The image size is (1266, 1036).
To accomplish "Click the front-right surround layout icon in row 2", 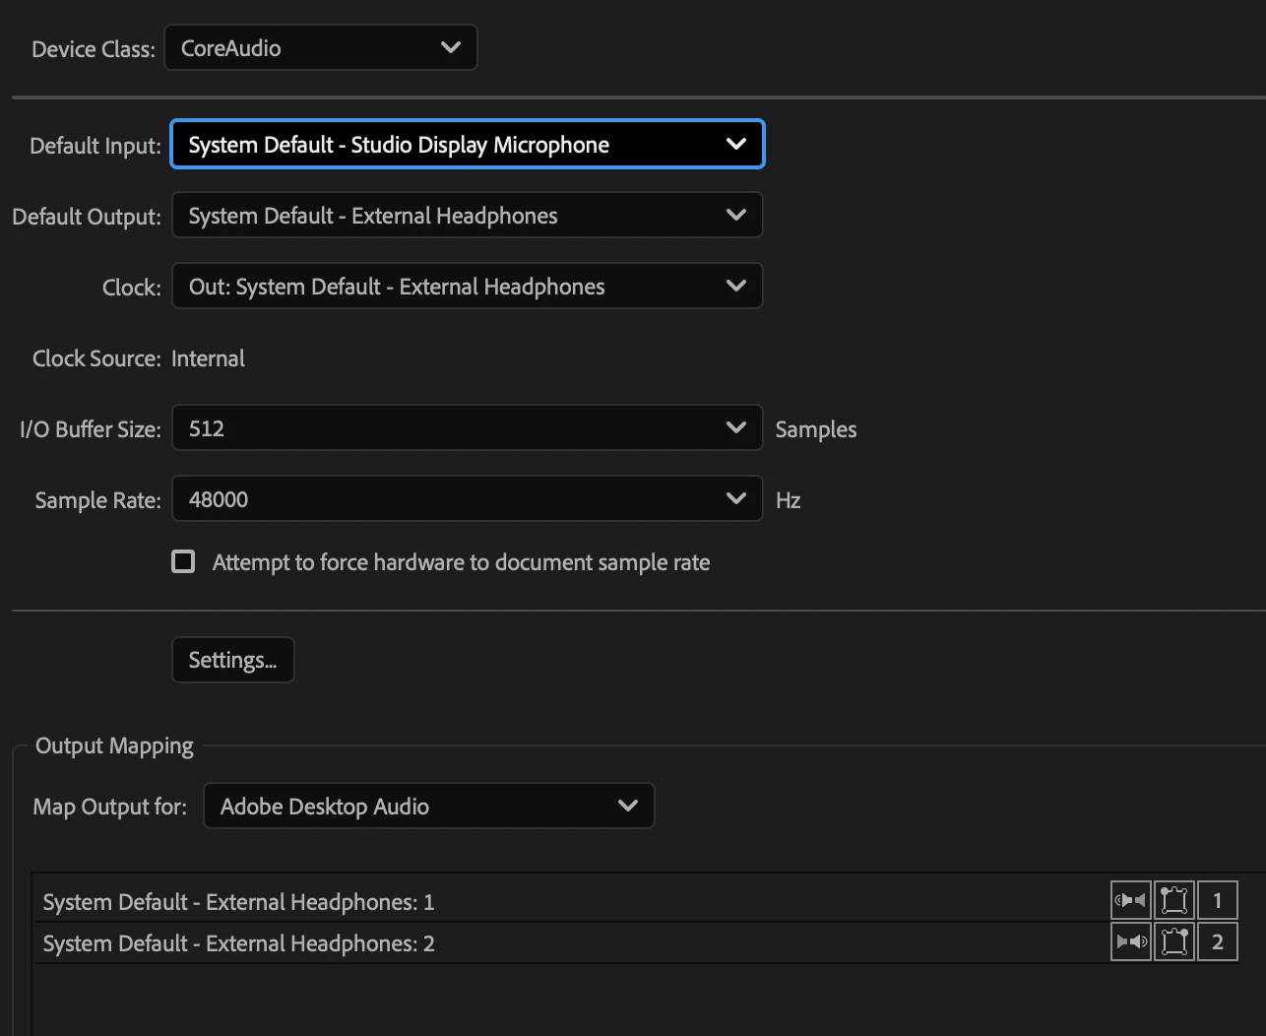I will pyautogui.click(x=1173, y=941).
